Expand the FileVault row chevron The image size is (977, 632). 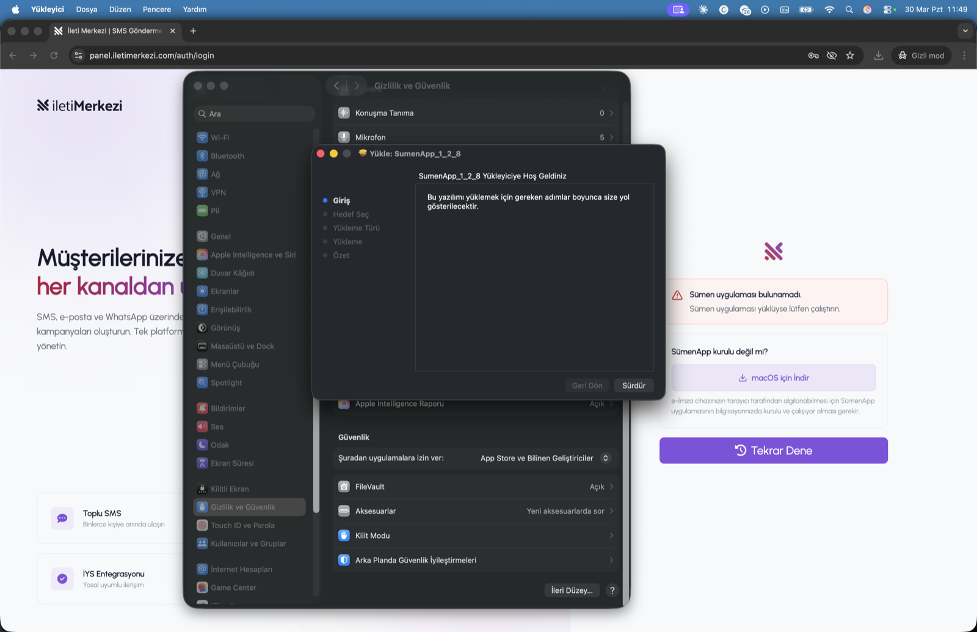[x=611, y=487]
